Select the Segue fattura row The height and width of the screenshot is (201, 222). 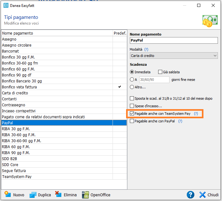(64, 170)
